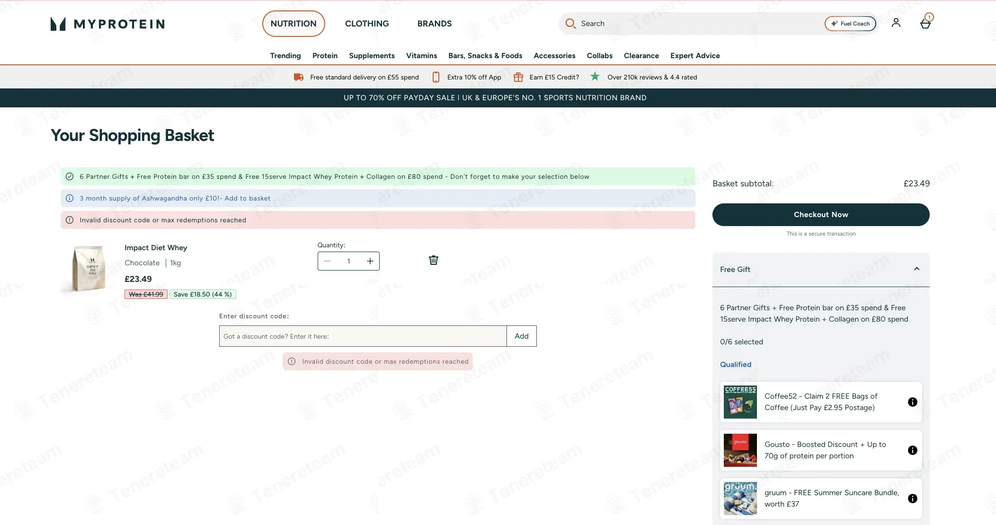
Task: Click the 'Save £18.50 (44 %)' badge
Action: 203,294
